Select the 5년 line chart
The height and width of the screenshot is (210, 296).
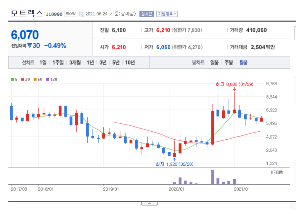[116, 63]
